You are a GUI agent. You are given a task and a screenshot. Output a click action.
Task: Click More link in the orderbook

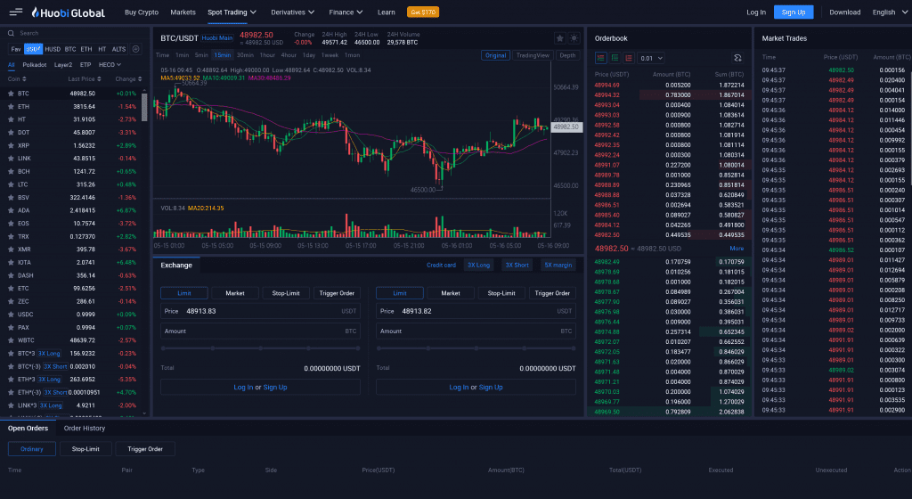coord(737,249)
